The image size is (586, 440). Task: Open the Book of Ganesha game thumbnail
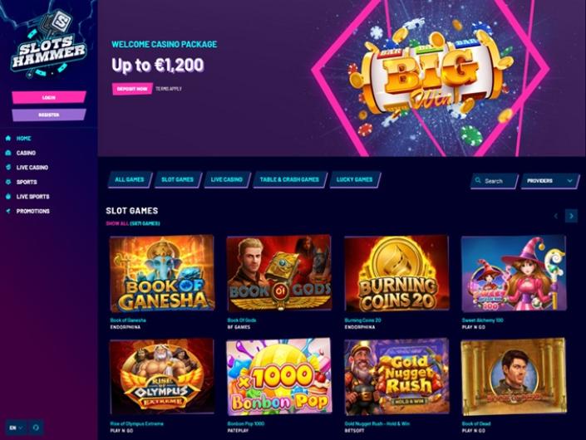point(162,274)
